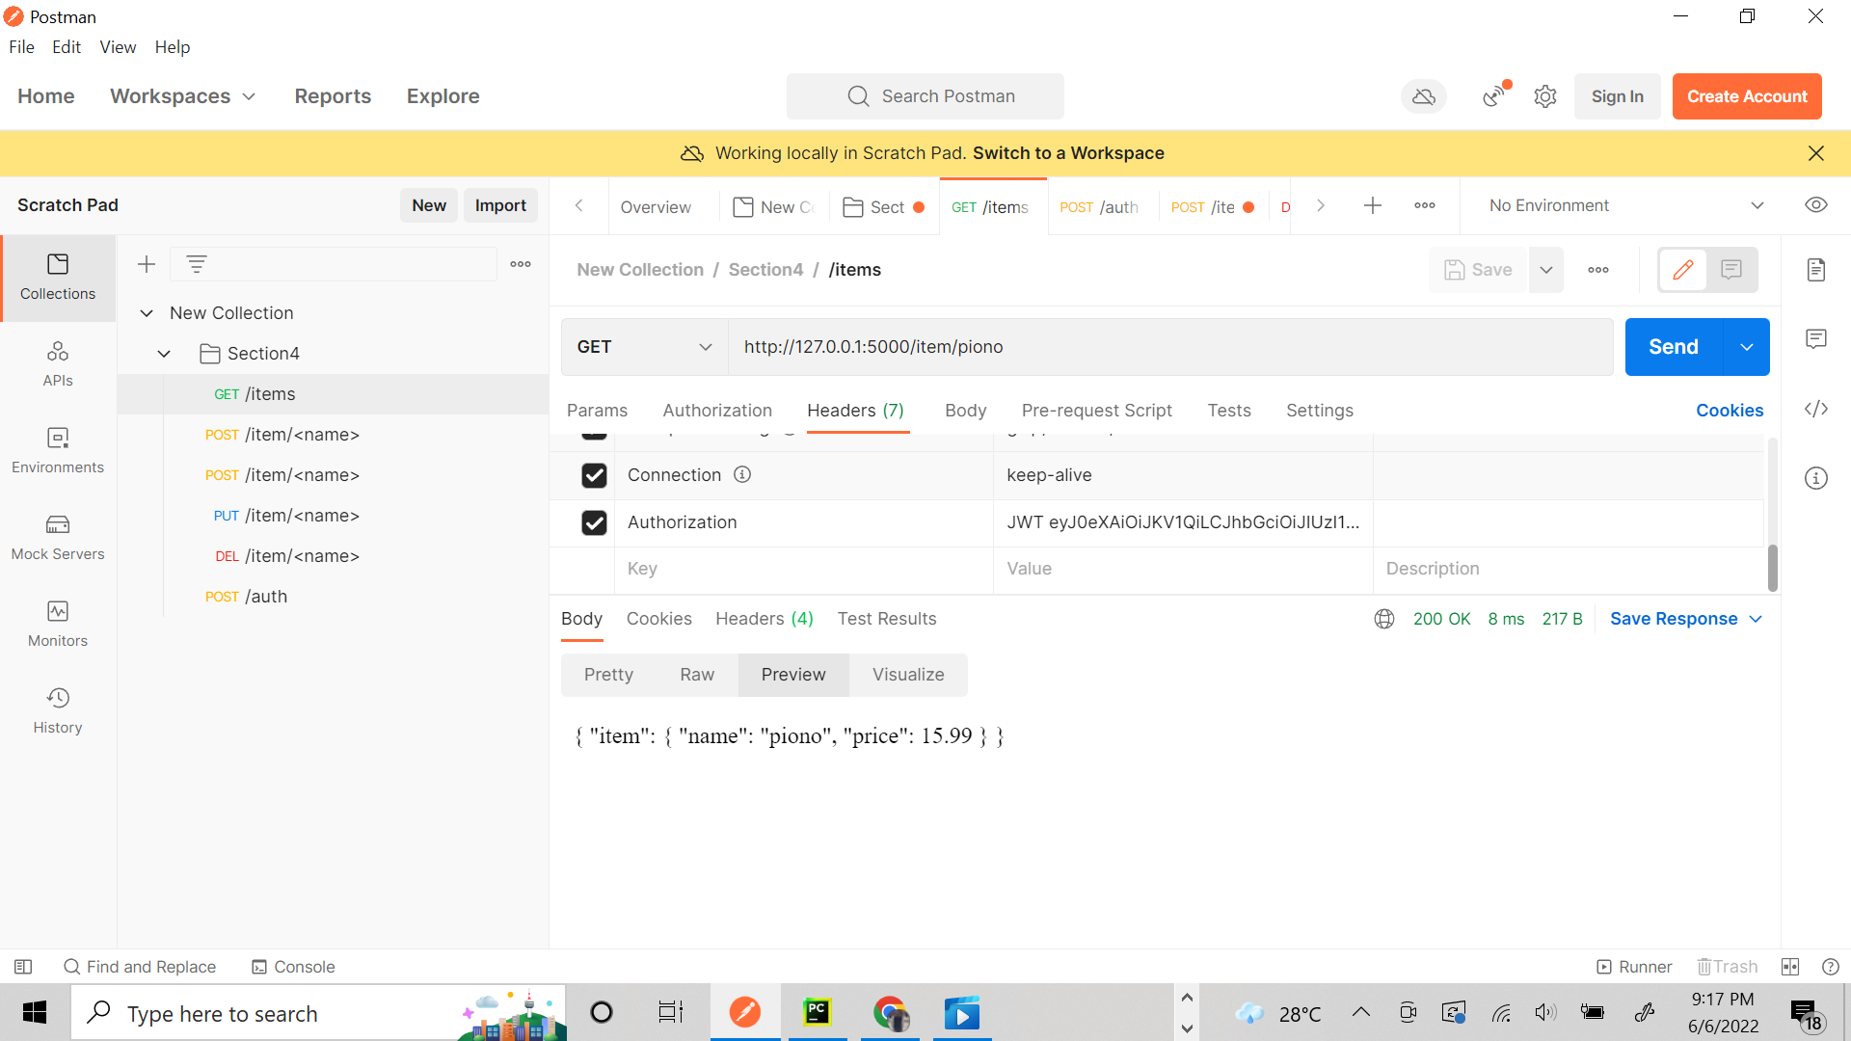Select the Pretty response view
The image size is (1851, 1041).
tap(608, 675)
